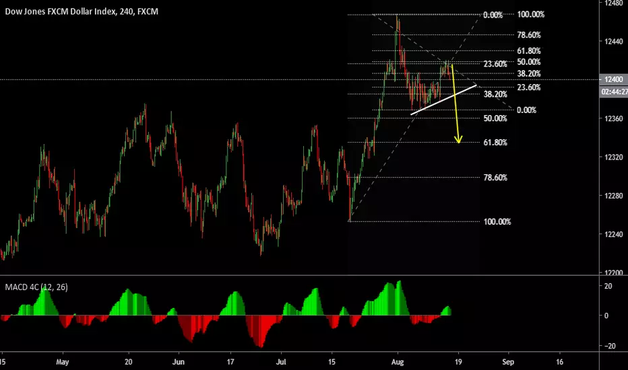Click the highlighted 12400 current price label

coord(614,79)
